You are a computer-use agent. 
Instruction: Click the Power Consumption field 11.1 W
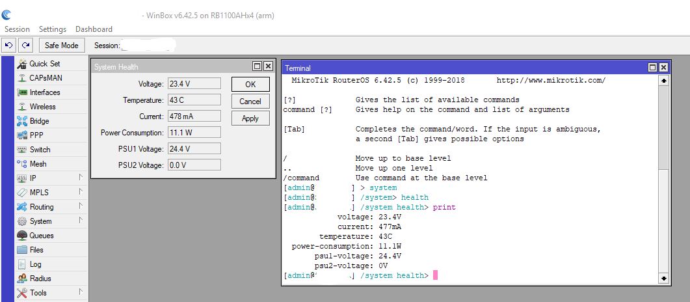click(194, 133)
